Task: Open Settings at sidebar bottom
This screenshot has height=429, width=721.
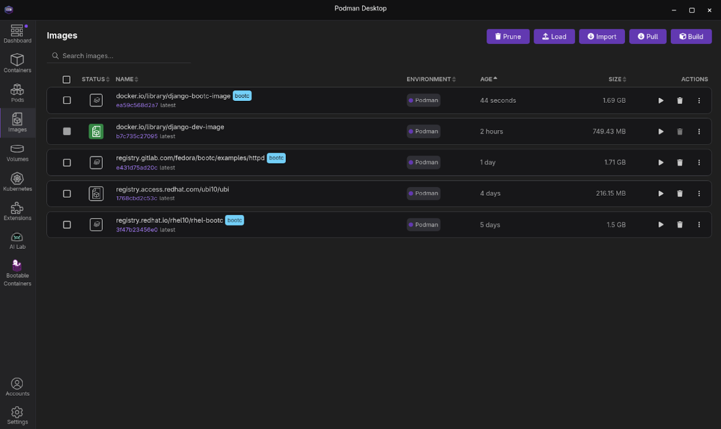Action: point(17,415)
